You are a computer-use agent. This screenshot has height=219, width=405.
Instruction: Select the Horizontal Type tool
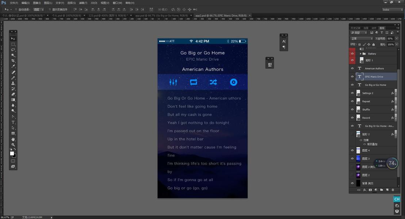(x=13, y=122)
